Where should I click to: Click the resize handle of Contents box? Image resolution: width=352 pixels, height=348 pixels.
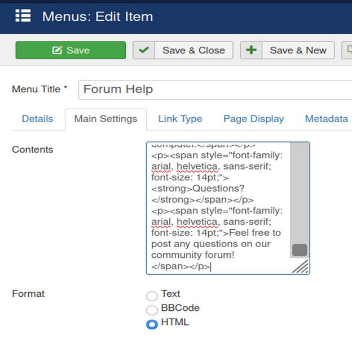pyautogui.click(x=301, y=266)
